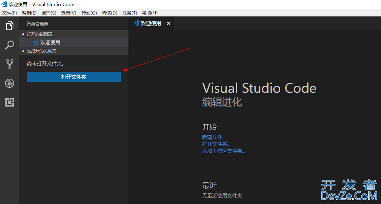
Task: Open the 任务(T) menu
Action: (x=130, y=13)
